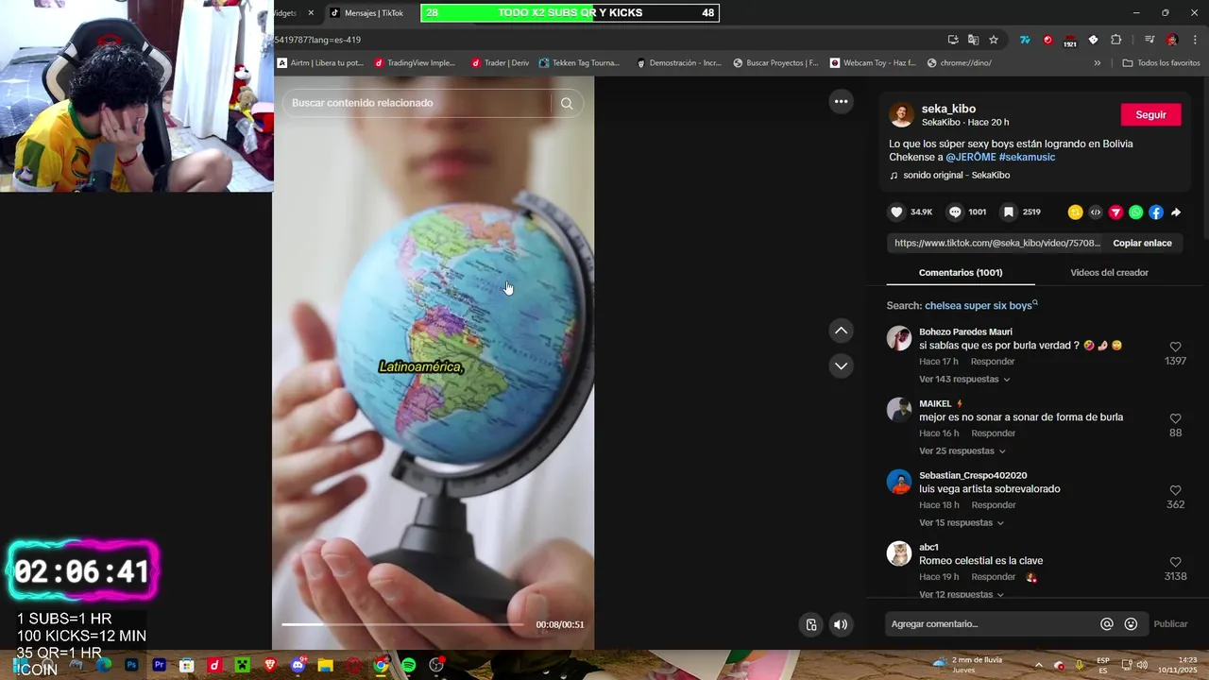Open emoji picker in comment box
The image size is (1209, 680).
click(x=1131, y=624)
